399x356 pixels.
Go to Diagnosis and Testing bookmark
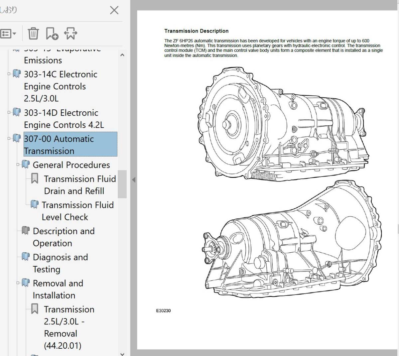click(x=60, y=263)
